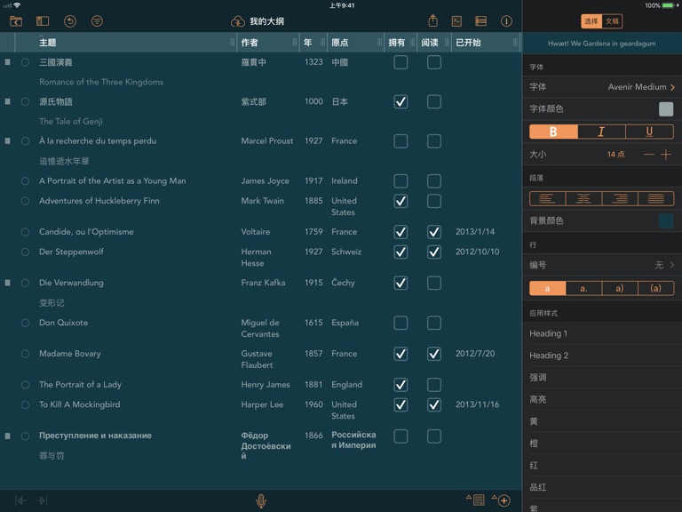The image size is (682, 512).
Task: Select numbering format 'a.'
Action: point(583,288)
